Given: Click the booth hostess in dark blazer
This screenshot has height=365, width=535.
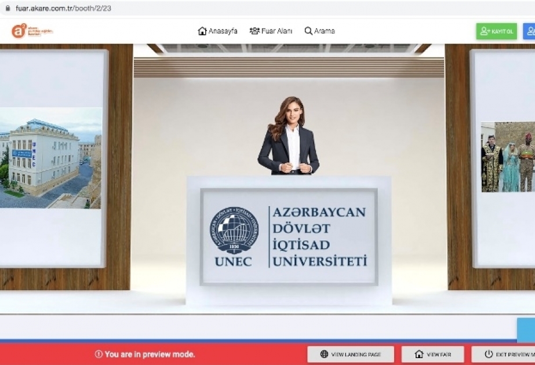Looking at the screenshot, I should tap(289, 136).
